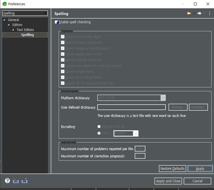Click the Restore Defaults button
This screenshot has width=214, height=190.
[172, 168]
